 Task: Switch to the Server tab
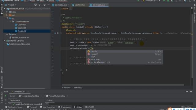(x=12, y=96)
